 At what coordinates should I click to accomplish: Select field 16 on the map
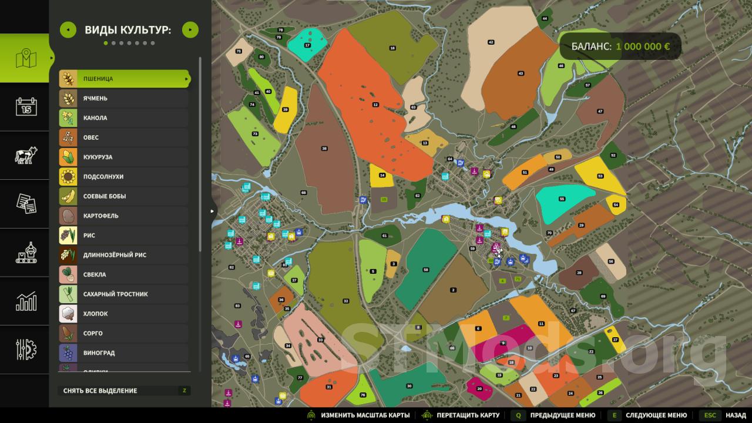[x=392, y=48]
